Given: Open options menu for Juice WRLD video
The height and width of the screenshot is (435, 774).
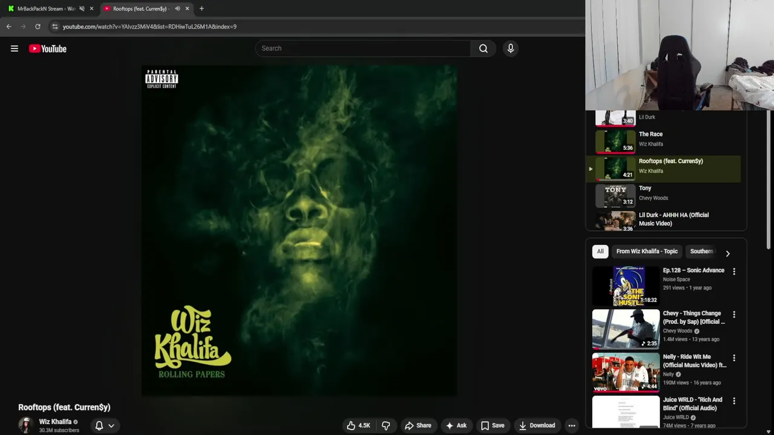Looking at the screenshot, I should coord(734,401).
